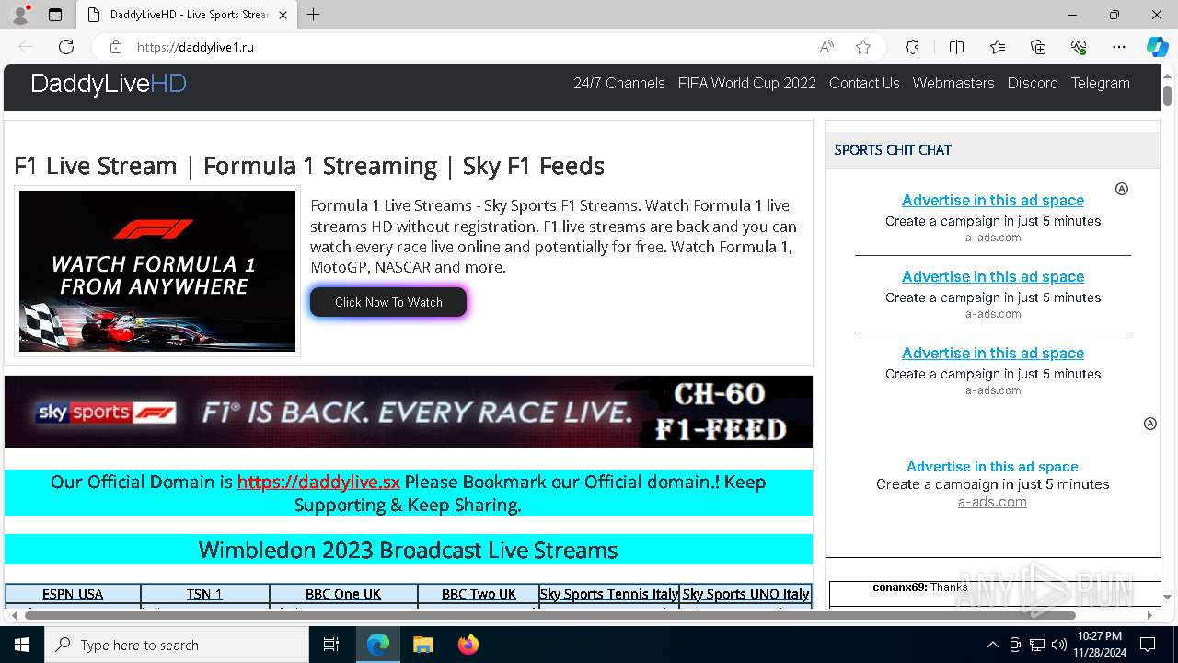This screenshot has width=1178, height=663.
Task: Open Microsoft Edge from taskbar
Action: pyautogui.click(x=378, y=645)
